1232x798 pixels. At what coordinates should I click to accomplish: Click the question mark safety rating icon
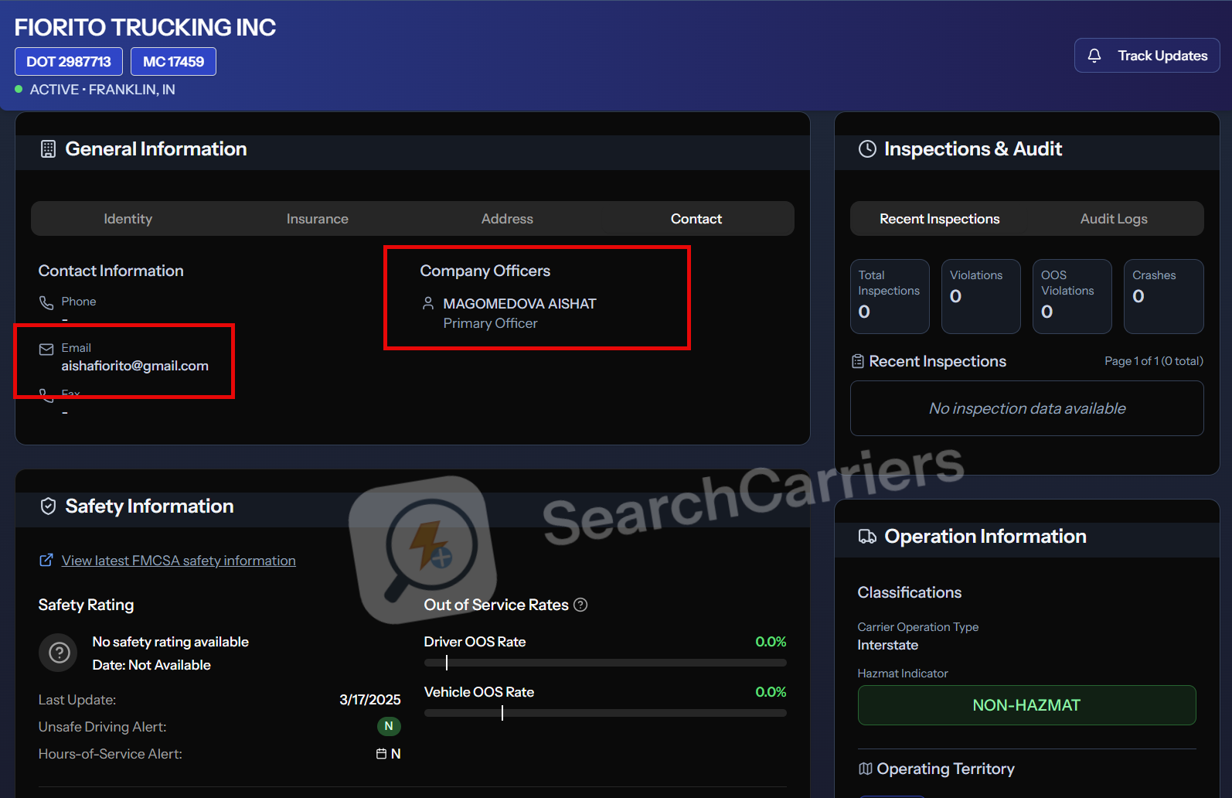point(60,653)
